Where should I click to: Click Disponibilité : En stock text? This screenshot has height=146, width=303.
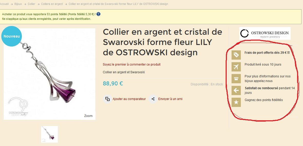207,84
